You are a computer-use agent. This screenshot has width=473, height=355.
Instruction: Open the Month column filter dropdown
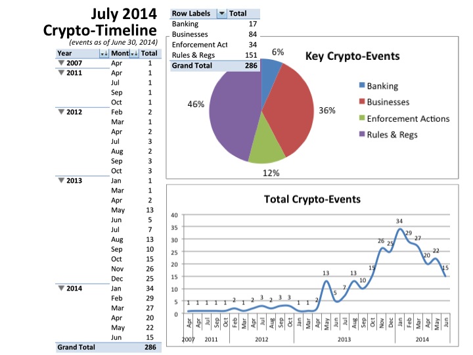pyautogui.click(x=135, y=54)
